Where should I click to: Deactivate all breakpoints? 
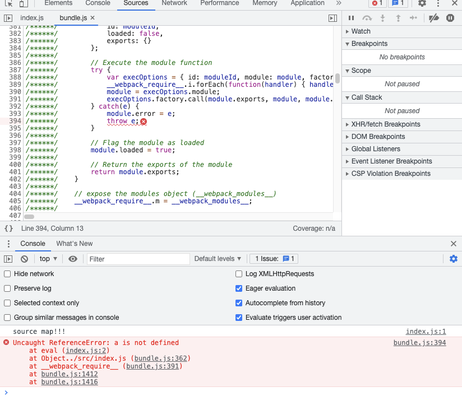[x=434, y=18]
